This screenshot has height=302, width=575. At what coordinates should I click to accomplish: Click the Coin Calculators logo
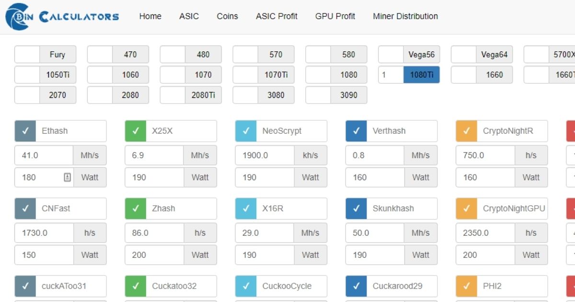62,16
